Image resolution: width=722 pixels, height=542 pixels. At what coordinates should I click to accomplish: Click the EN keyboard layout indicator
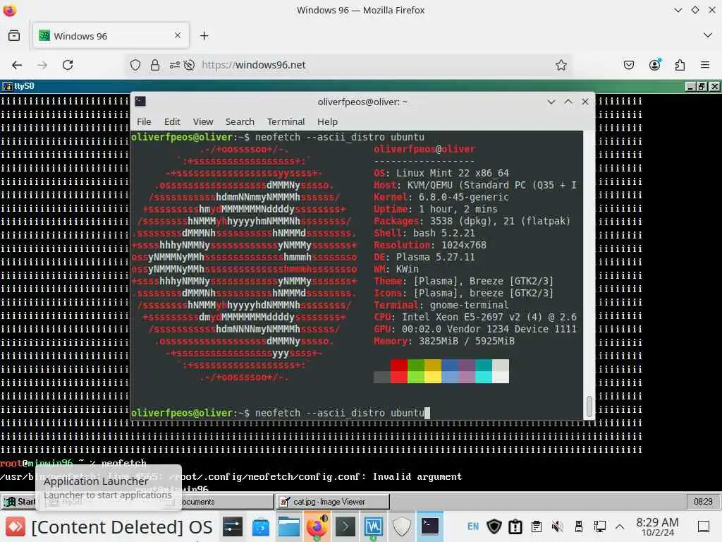click(473, 526)
